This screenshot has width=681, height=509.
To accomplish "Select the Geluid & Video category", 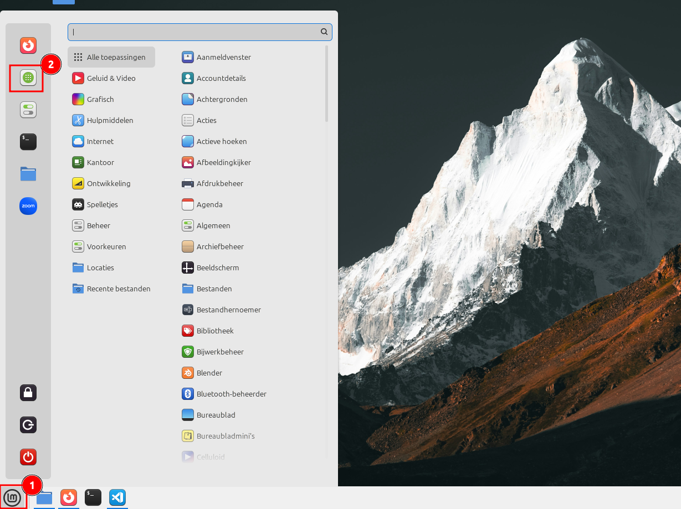I will 111,78.
